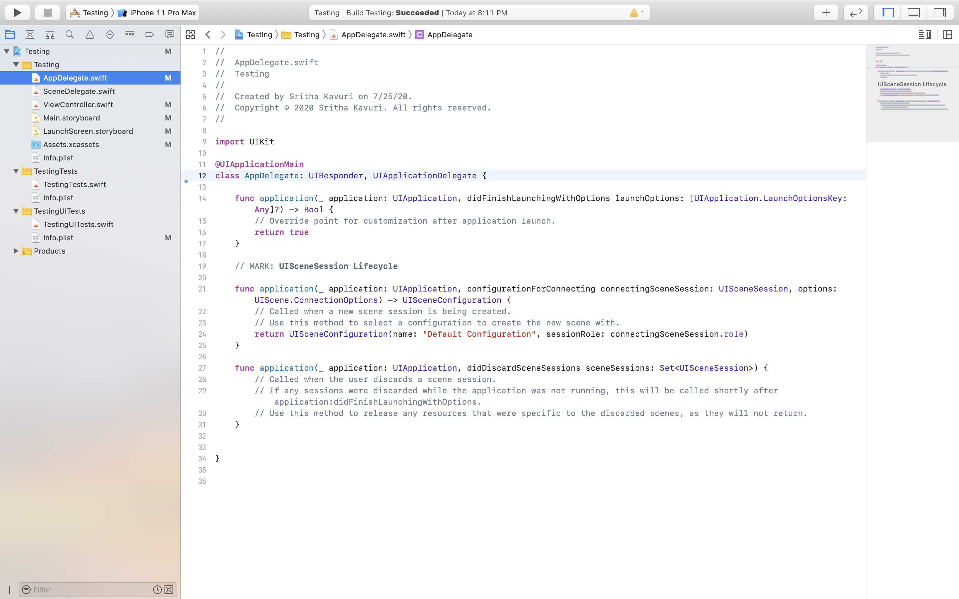Open the Report navigator
Screen dimensions: 959x599
coord(169,35)
